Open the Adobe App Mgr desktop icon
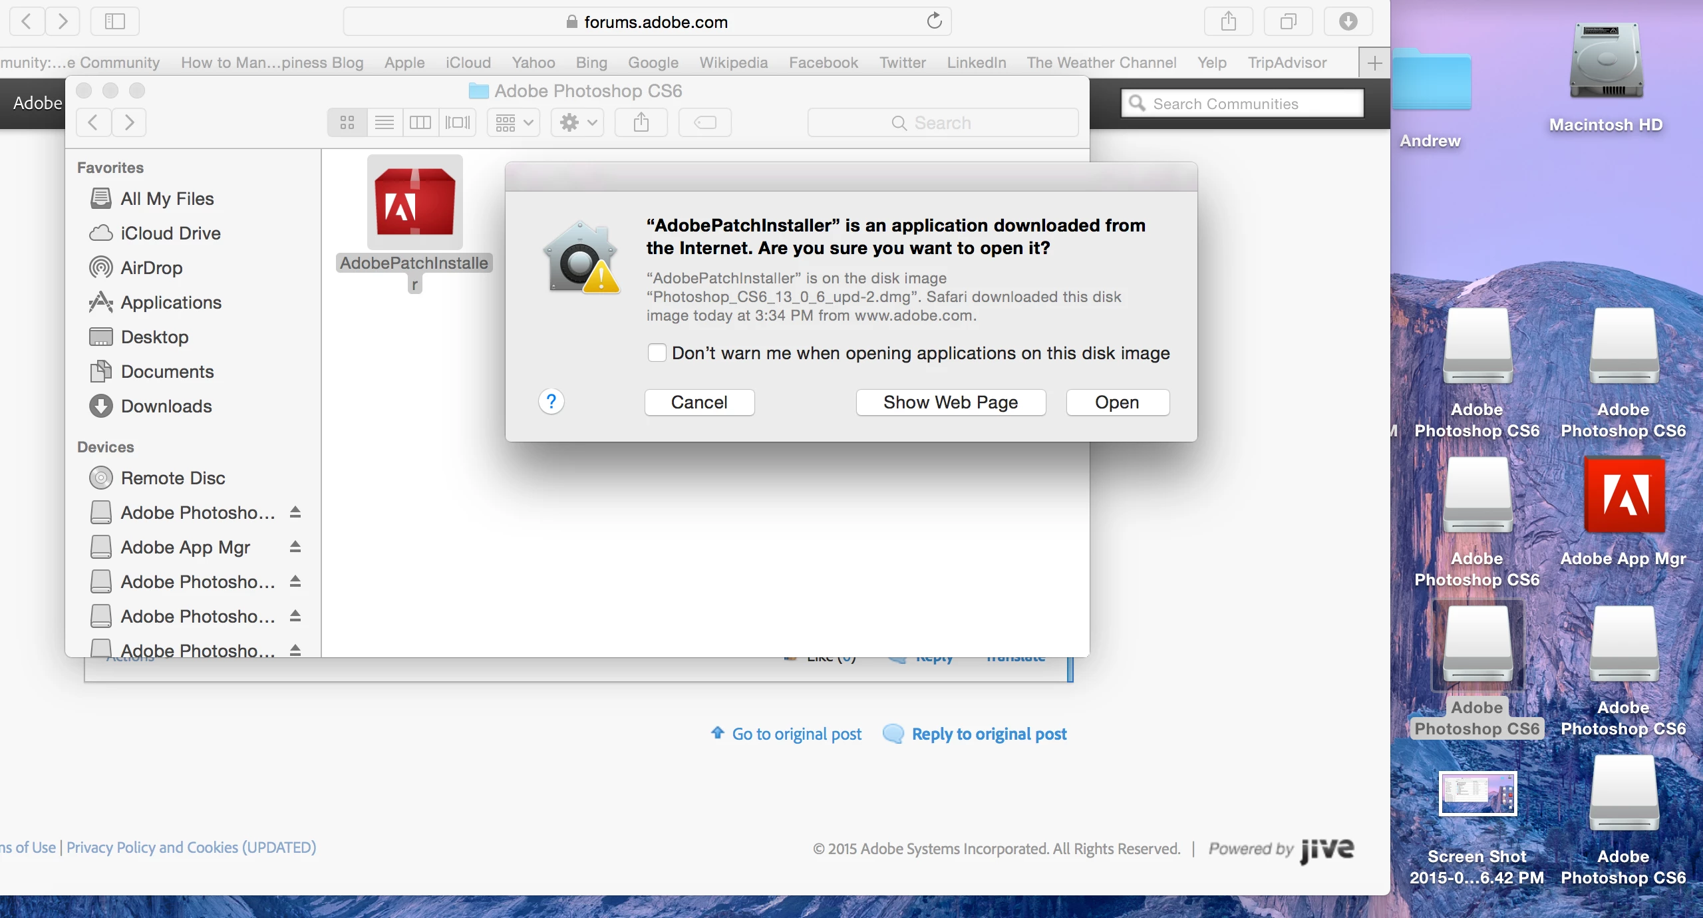The height and width of the screenshot is (918, 1703). 1623,496
